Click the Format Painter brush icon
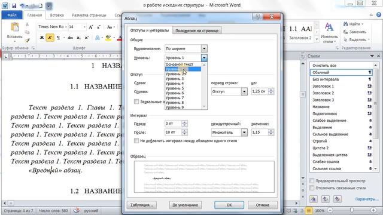The image size is (383, 215). pos(28,40)
